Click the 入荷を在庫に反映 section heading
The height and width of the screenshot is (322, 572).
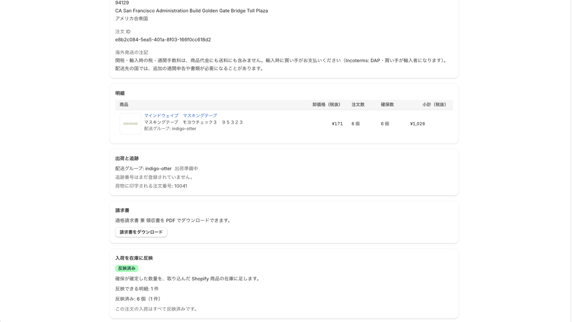[134, 258]
